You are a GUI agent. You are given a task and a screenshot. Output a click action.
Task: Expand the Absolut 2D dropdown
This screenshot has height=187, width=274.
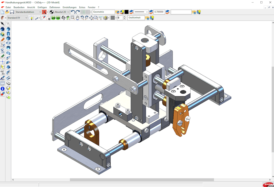62,12
